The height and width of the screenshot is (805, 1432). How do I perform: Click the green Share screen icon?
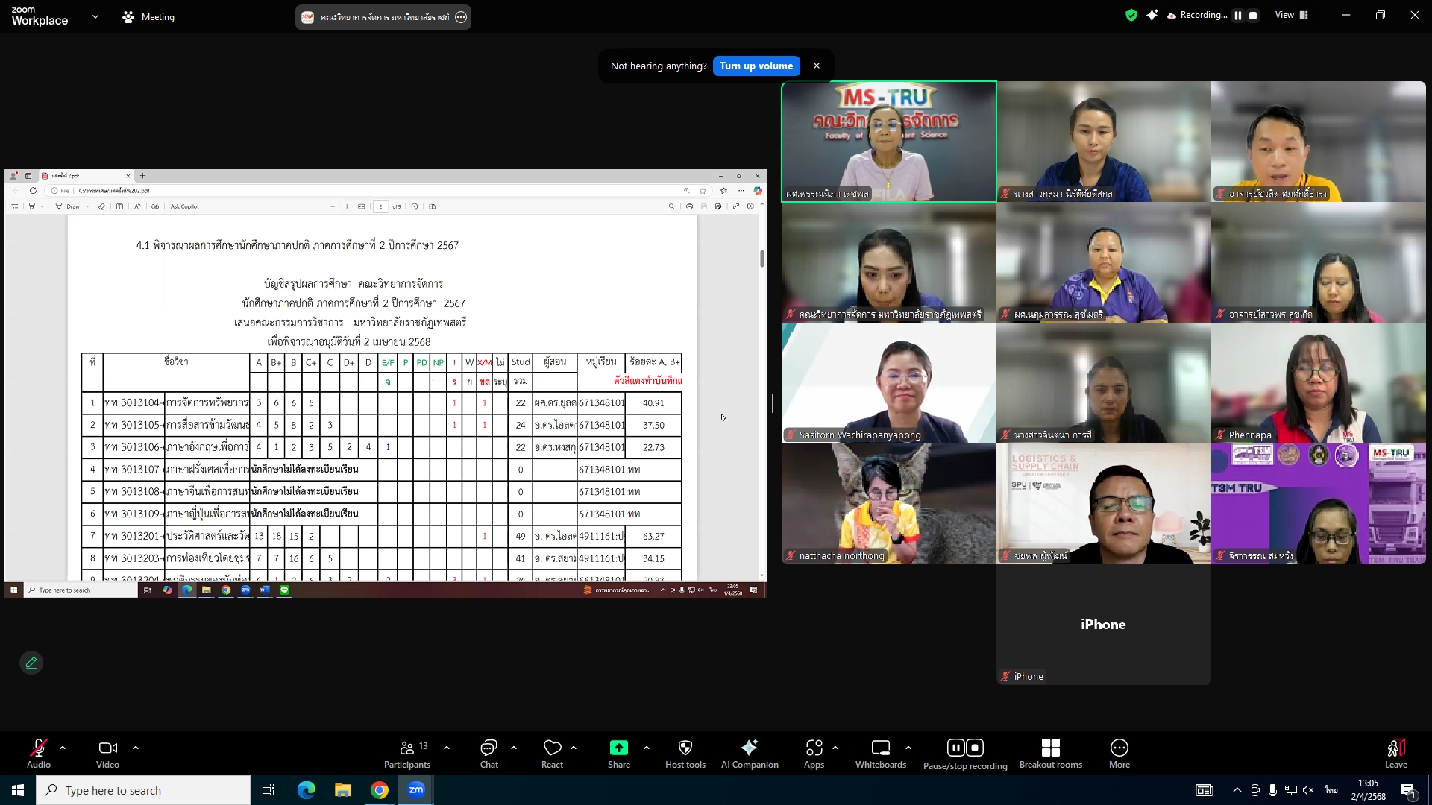pos(618,748)
